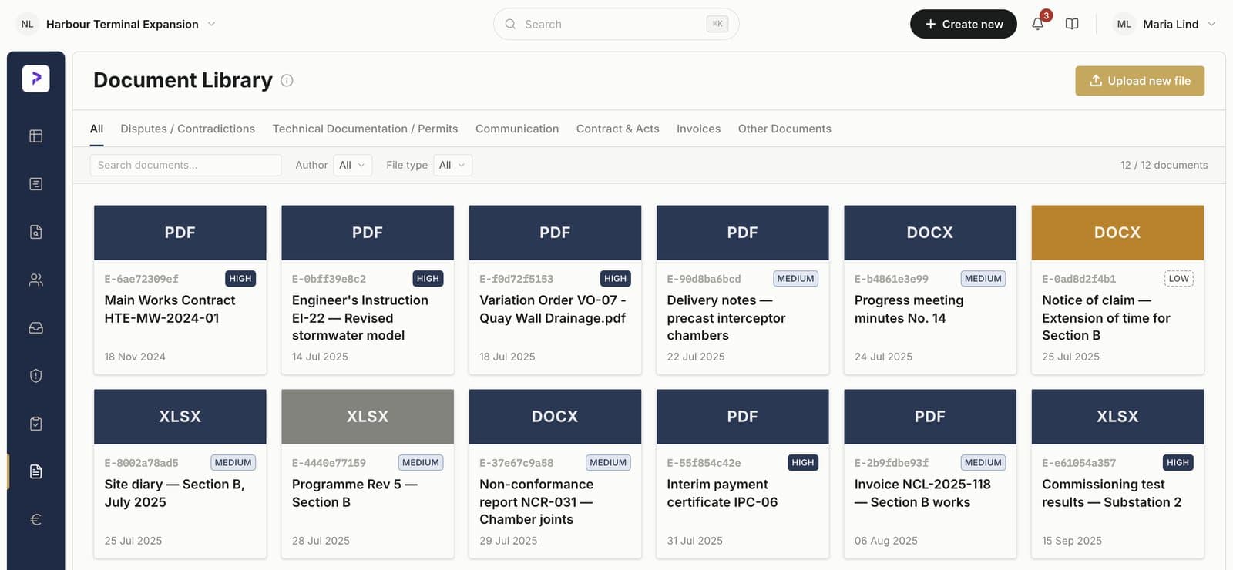Open Commissioning test results XLSX thumbnail
Screen dimensions: 1233x570
(1117, 417)
